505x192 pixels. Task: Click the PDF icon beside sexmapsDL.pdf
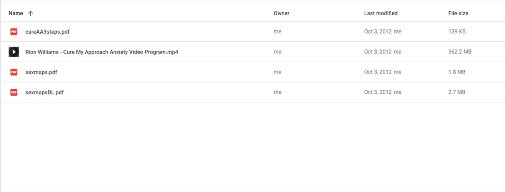pyautogui.click(x=14, y=92)
